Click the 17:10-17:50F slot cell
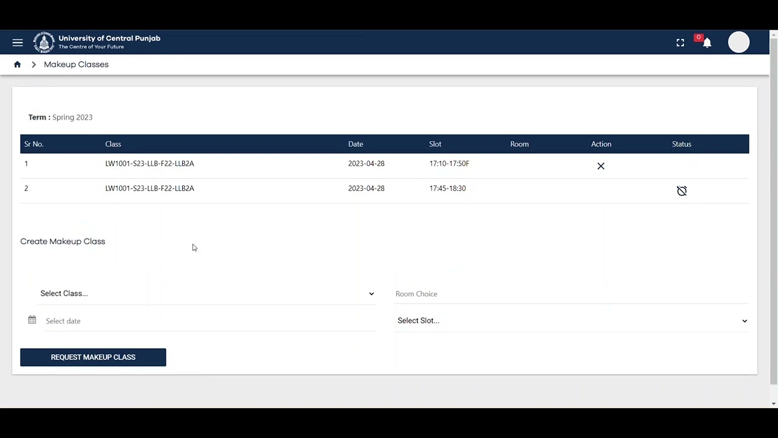This screenshot has height=438, width=778. click(x=449, y=164)
